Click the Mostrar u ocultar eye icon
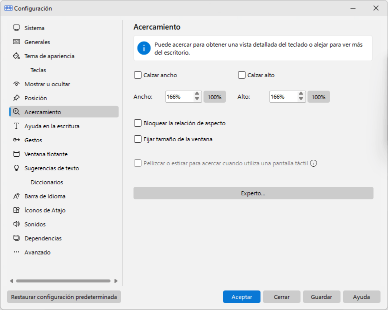The image size is (388, 310). pyautogui.click(x=16, y=84)
